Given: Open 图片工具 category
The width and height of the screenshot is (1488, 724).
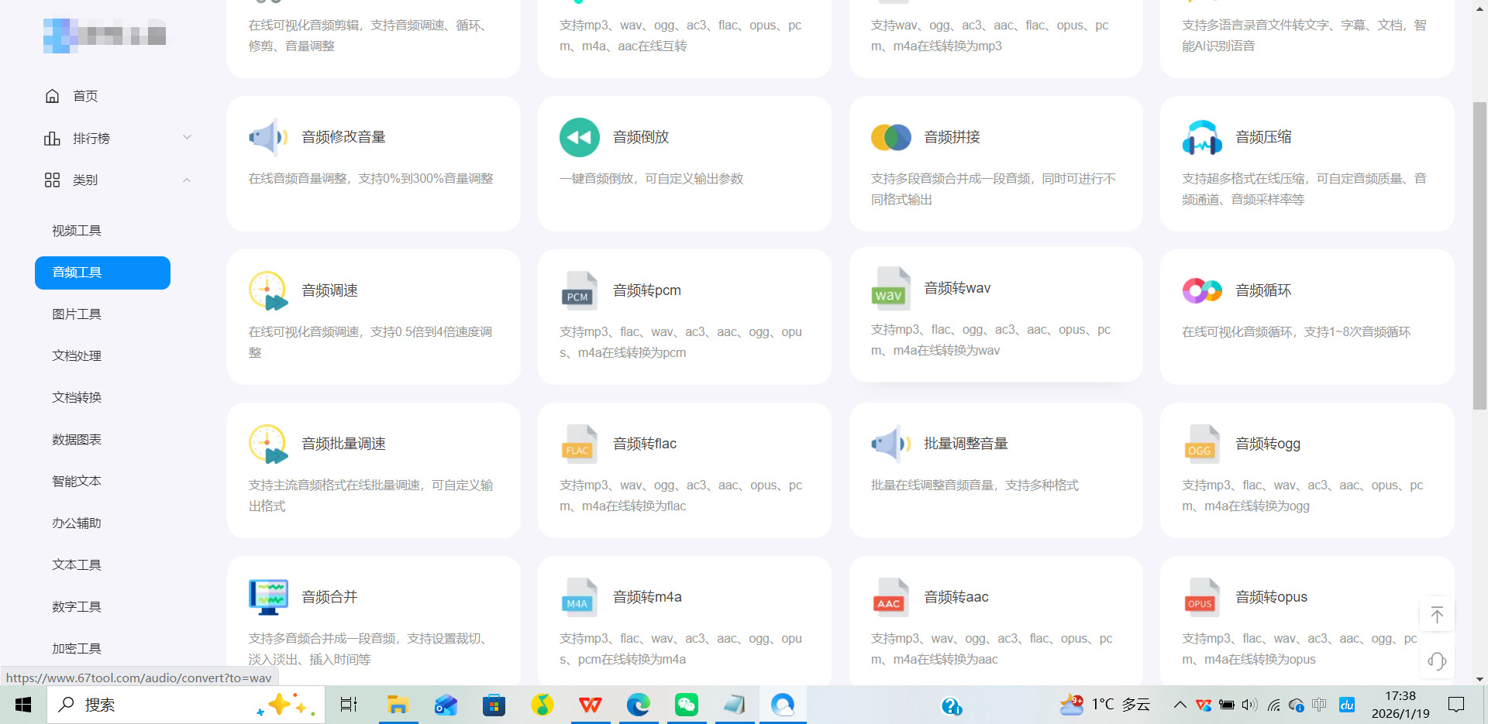Looking at the screenshot, I should tap(77, 314).
